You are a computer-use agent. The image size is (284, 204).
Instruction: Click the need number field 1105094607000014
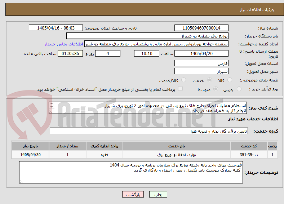(x=201, y=28)
